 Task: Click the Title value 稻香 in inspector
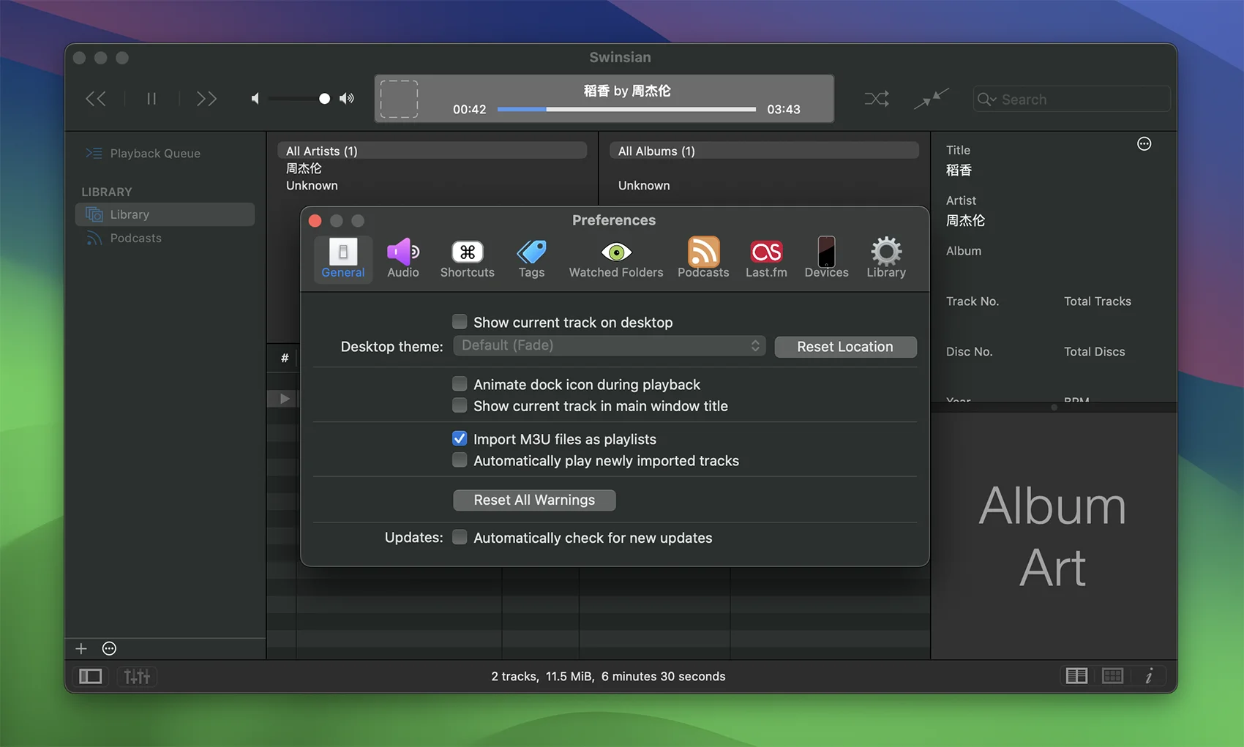(959, 170)
